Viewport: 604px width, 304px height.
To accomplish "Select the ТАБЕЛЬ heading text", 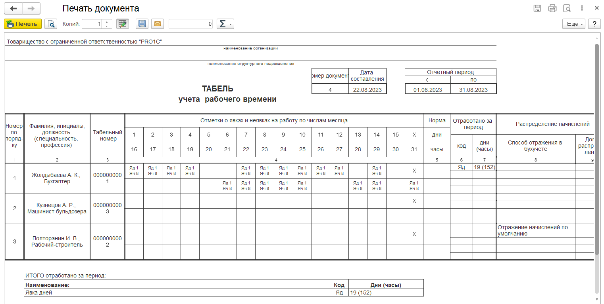I will [x=217, y=89].
